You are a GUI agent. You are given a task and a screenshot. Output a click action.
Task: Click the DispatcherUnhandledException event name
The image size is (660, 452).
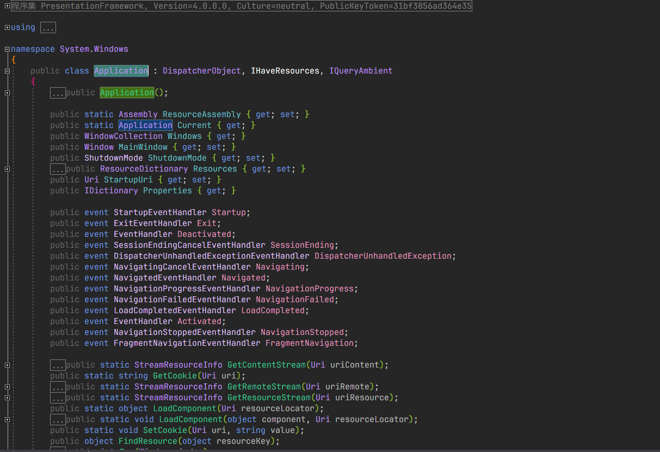click(383, 256)
